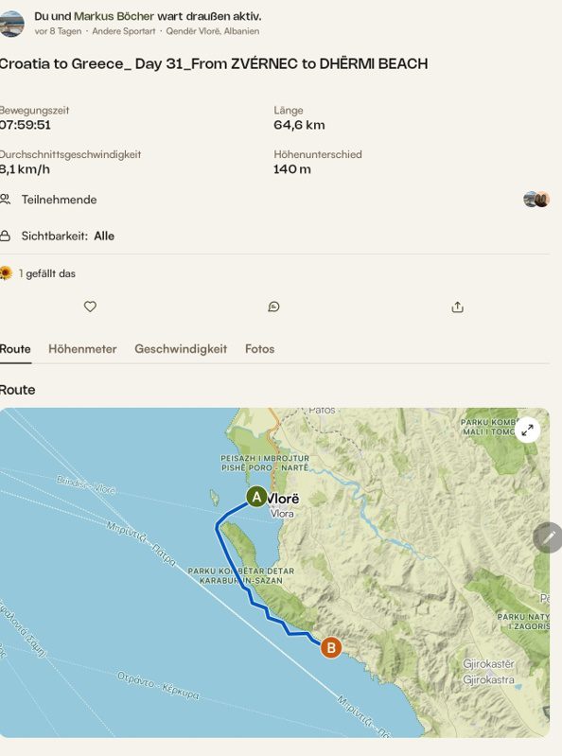Open the Sichtbarkeit lock icon
This screenshot has width=562, height=756.
coord(6,236)
